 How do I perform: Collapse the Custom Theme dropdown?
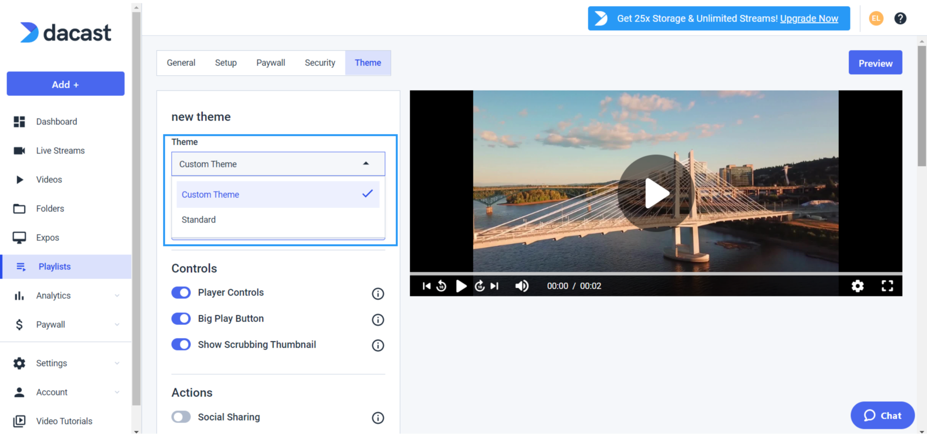366,163
